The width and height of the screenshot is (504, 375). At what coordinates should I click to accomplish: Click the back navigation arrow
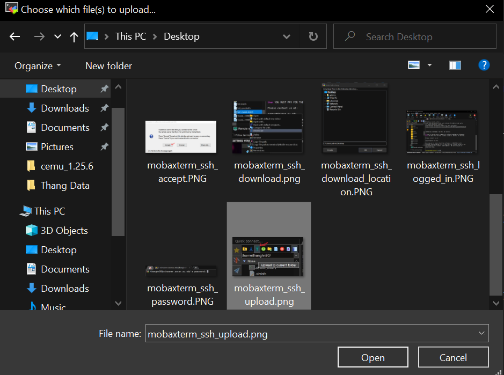point(14,36)
